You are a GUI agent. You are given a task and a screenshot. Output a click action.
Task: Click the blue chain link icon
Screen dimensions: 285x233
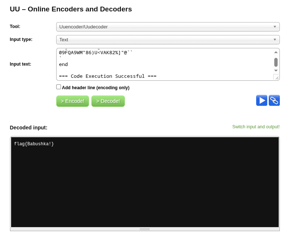[274, 100]
